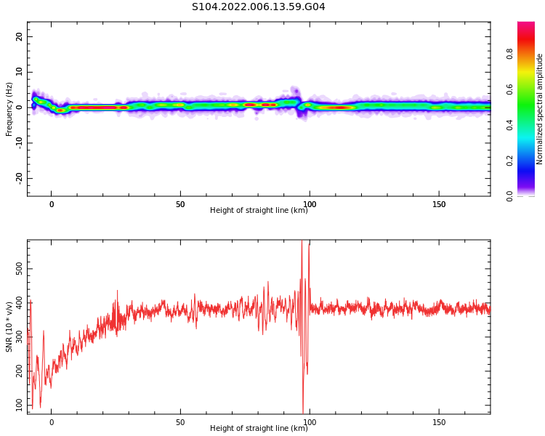The height and width of the screenshot is (436, 545).
Task: Click the 0.2 tick label on the colorbar
Action: tap(509, 161)
